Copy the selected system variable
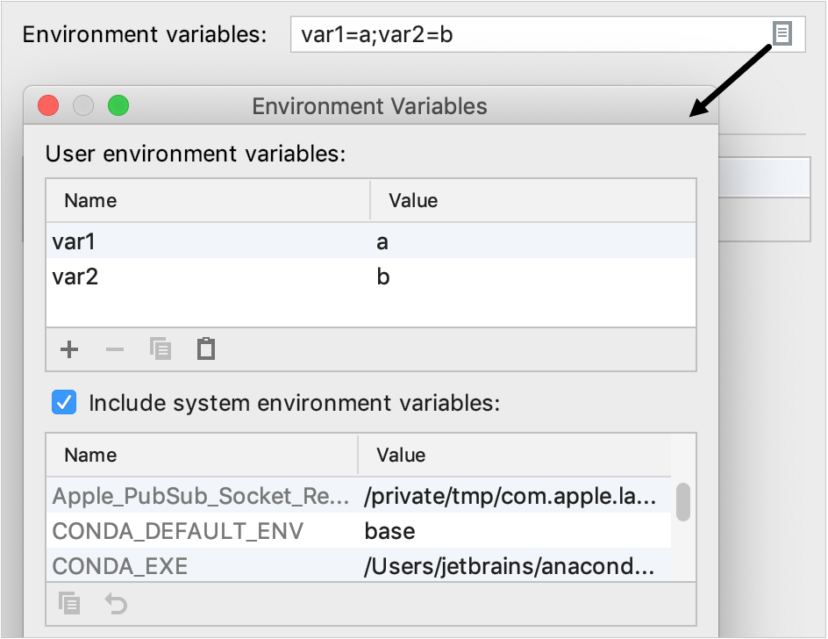Screen dimensions: 828x639 (69, 603)
